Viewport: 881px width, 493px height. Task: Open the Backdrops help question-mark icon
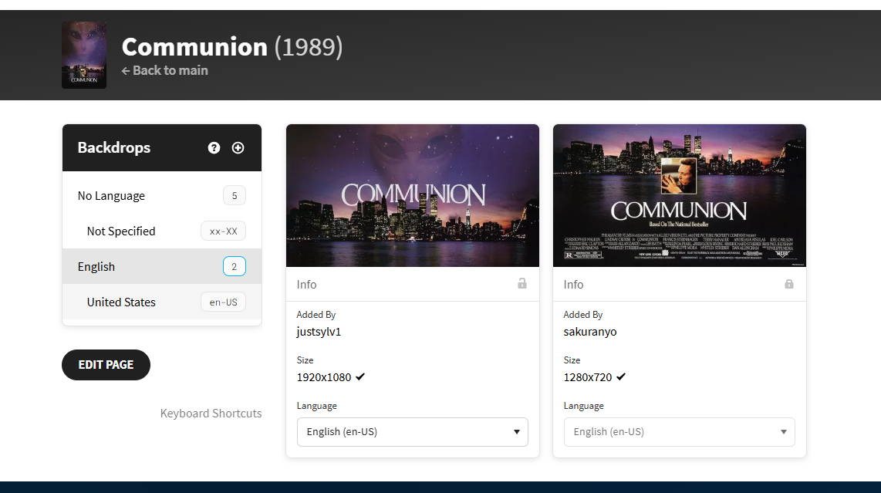click(x=214, y=148)
